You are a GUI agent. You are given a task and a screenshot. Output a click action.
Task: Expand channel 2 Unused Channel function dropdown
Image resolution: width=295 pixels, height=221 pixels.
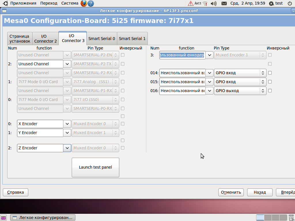tap(67, 64)
